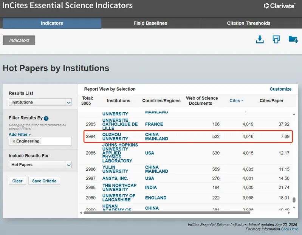The height and width of the screenshot is (235, 302).
Task: Click the ENGLAND country link
Action: click(156, 198)
